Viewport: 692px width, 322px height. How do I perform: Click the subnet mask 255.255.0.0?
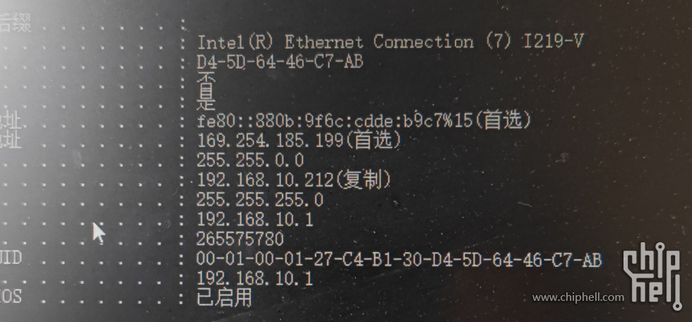[x=250, y=160]
